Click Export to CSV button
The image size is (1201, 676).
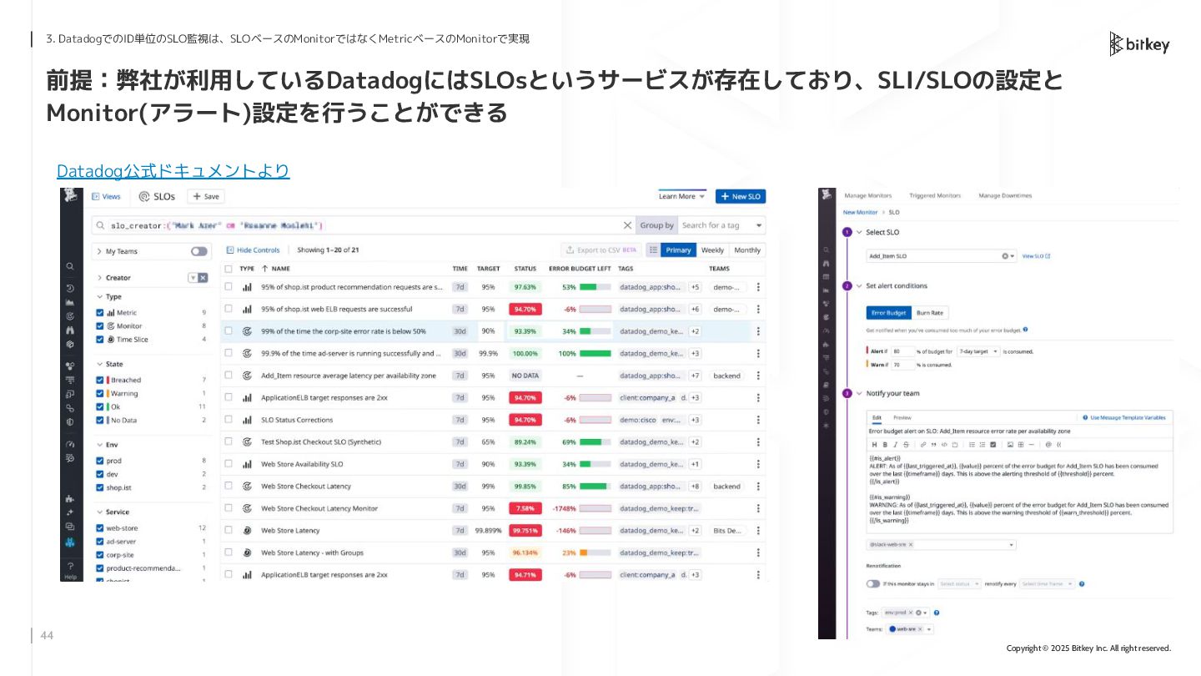600,250
